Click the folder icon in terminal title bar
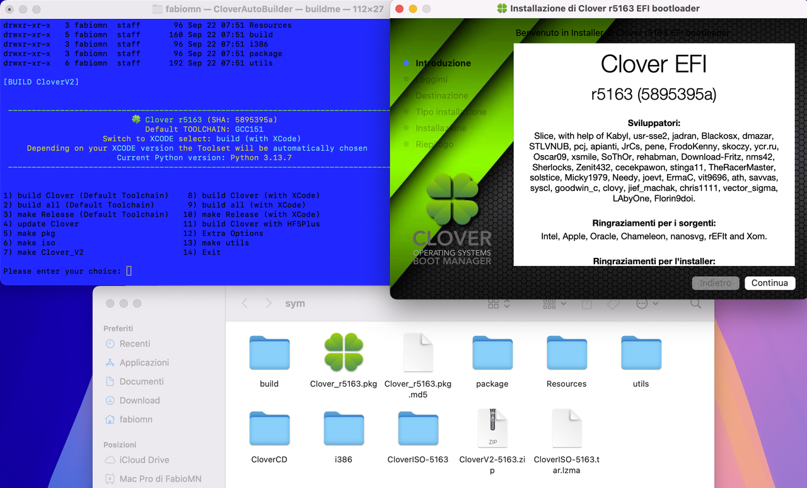The width and height of the screenshot is (807, 488). pos(158,9)
